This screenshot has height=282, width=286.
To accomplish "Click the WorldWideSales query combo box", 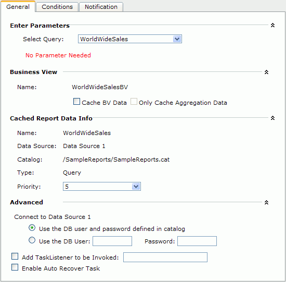I will pos(130,39).
